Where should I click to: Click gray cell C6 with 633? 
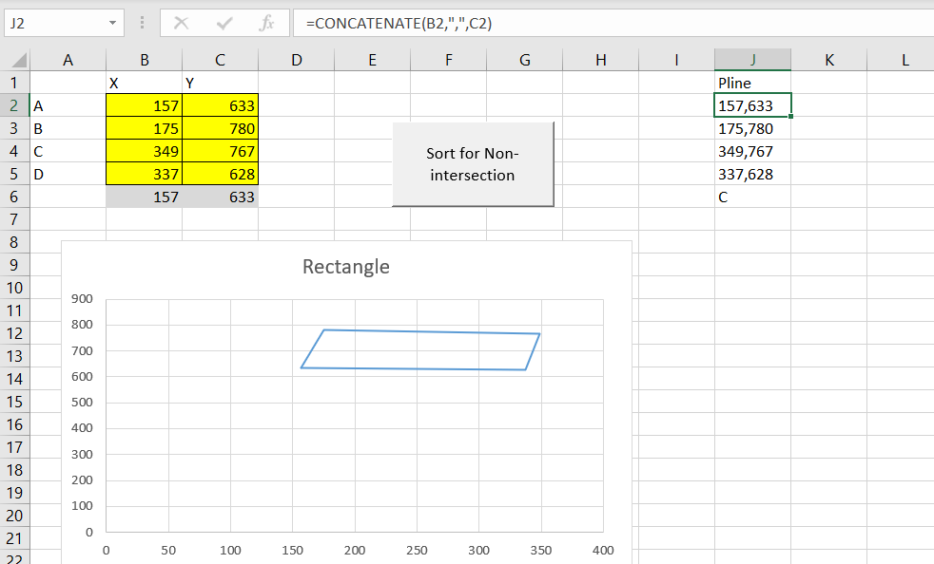pos(221,197)
